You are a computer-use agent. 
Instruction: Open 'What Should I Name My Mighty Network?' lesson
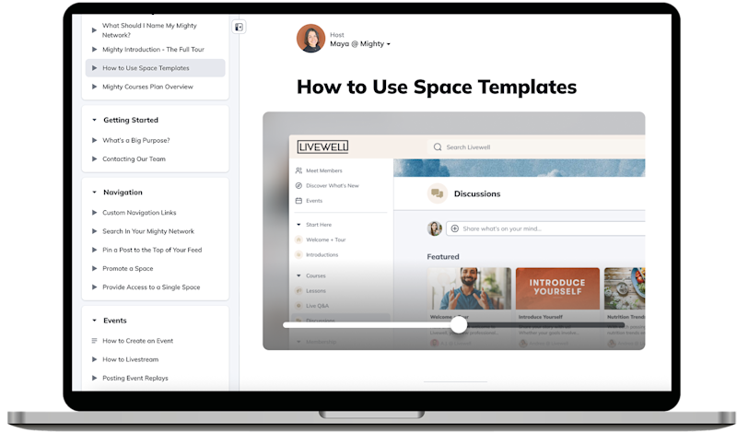point(149,30)
